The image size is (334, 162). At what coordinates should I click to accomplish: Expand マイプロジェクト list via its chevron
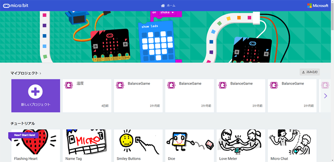(x=40, y=73)
